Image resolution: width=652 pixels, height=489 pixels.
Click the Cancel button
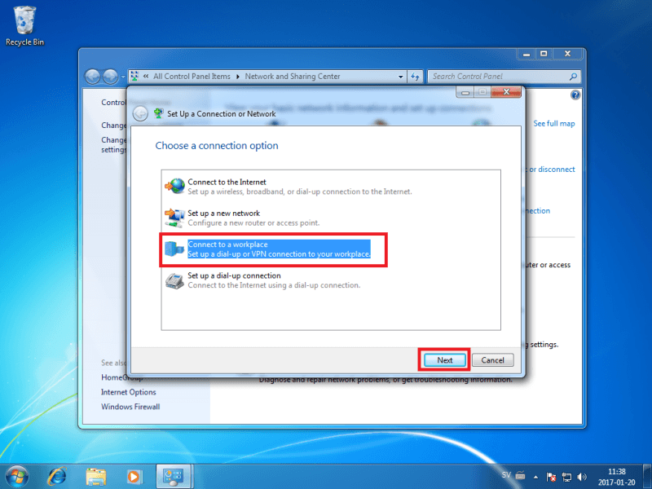[x=493, y=360]
